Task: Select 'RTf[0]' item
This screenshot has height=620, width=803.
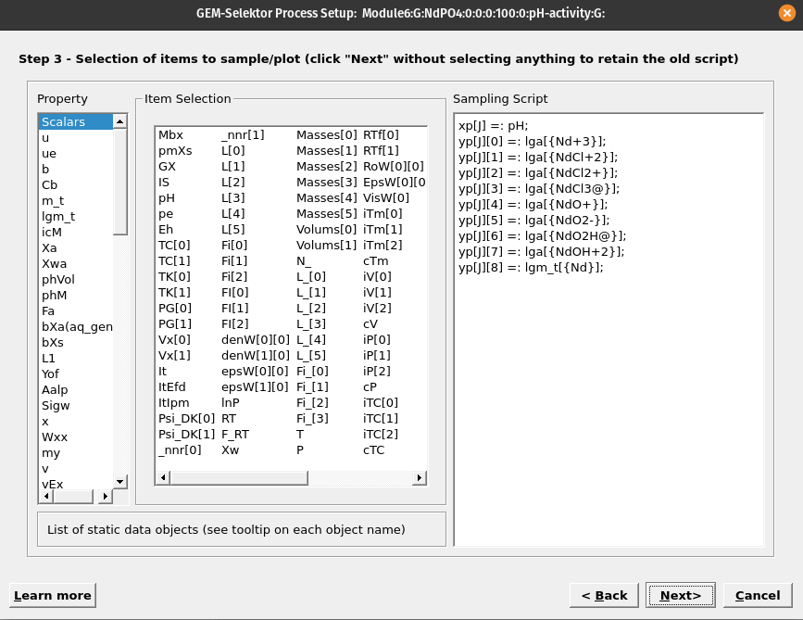Action: (381, 134)
